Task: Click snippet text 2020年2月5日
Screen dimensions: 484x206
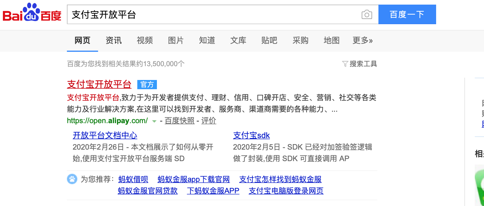Action: pos(257,147)
